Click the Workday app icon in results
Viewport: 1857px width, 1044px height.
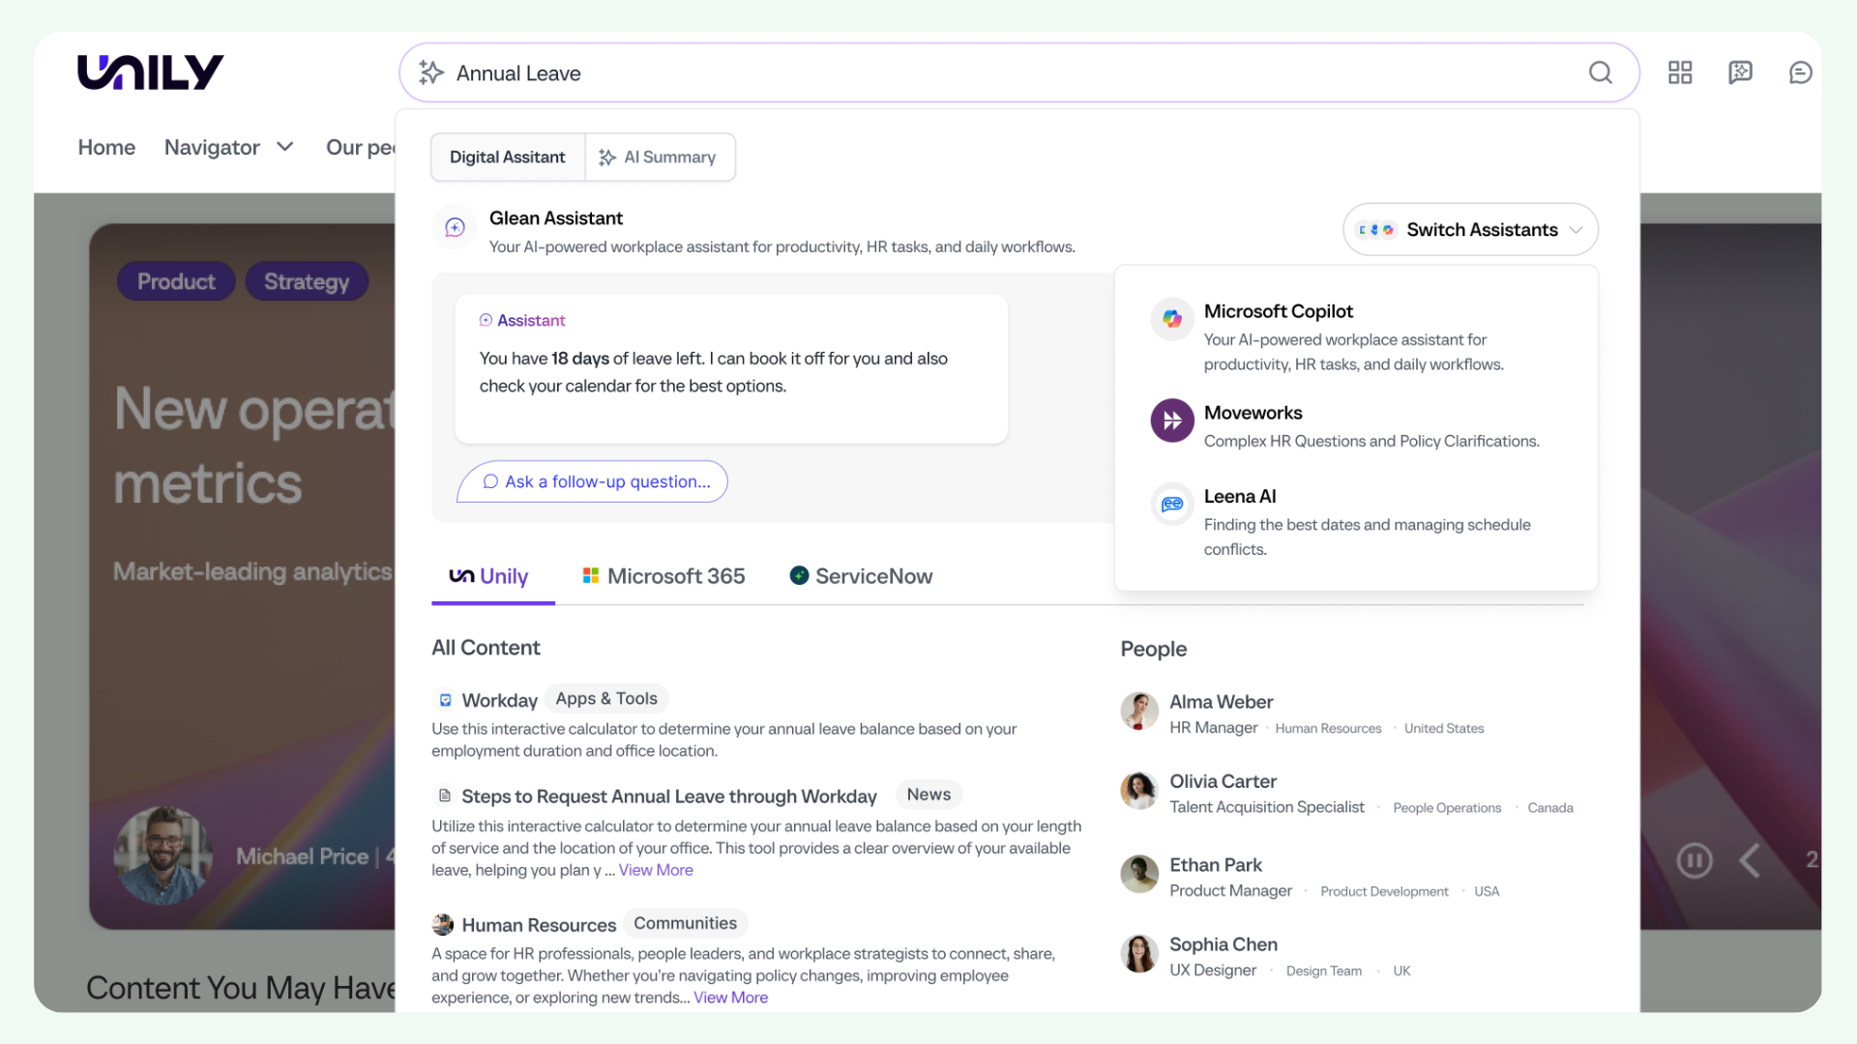click(445, 699)
